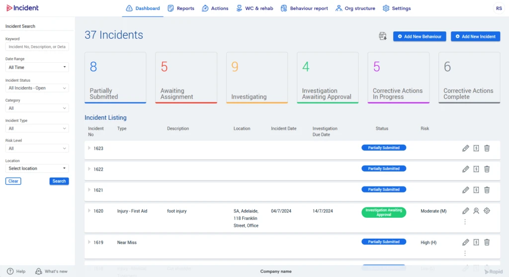The width and height of the screenshot is (509, 277).
Task: Open the Help icon in footer
Action: [x=10, y=271]
